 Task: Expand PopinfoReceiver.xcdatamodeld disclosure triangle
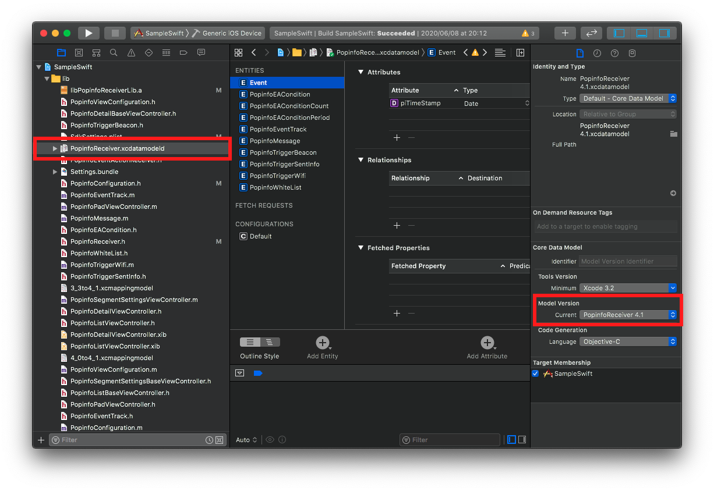coord(55,148)
